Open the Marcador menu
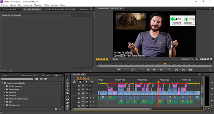This screenshot has width=214, height=114. click(38, 5)
